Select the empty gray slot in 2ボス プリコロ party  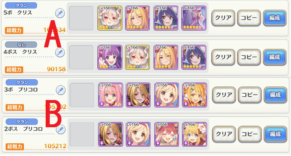(x=82, y=134)
